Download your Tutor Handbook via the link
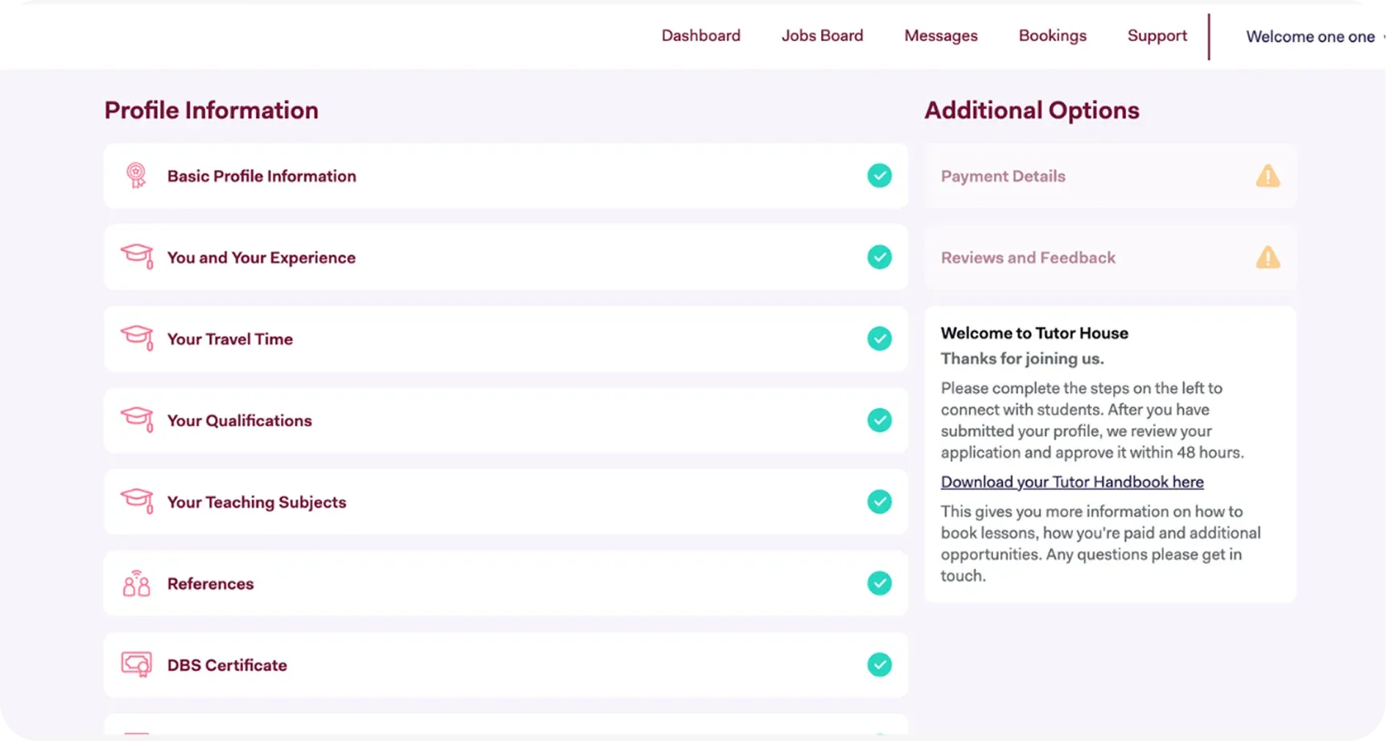 [x=1071, y=482]
